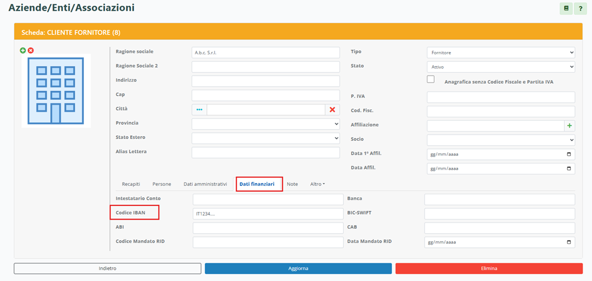Click the Città search dots button
Viewport: 592px width, 281px height.
(x=199, y=110)
